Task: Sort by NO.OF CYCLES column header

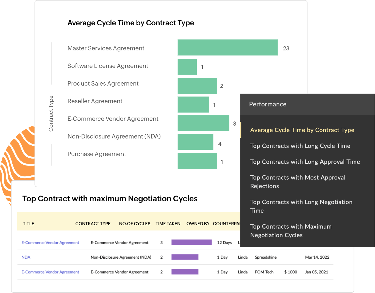Action: click(x=135, y=224)
